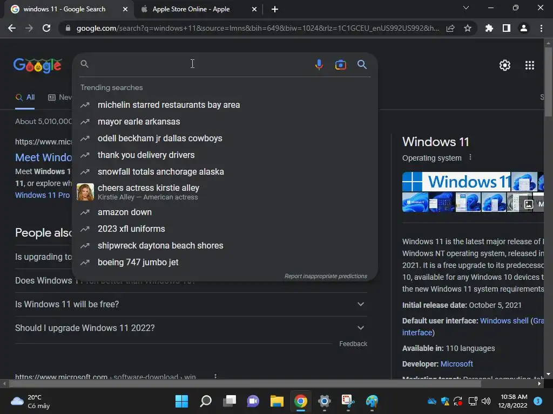Image resolution: width=553 pixels, height=414 pixels.
Task: Open more options beside Operating system
Action: (x=470, y=157)
